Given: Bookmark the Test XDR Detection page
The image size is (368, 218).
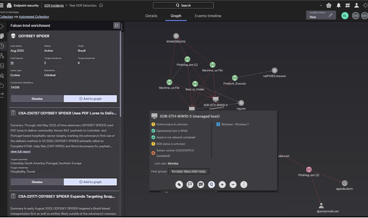Looking at the screenshot, I should pyautogui.click(x=101, y=5).
